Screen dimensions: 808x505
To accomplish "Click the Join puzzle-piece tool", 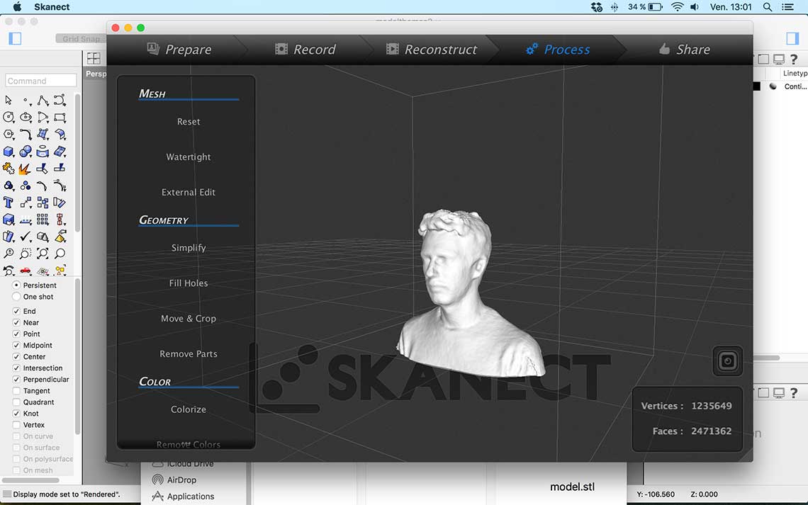I will (x=9, y=169).
